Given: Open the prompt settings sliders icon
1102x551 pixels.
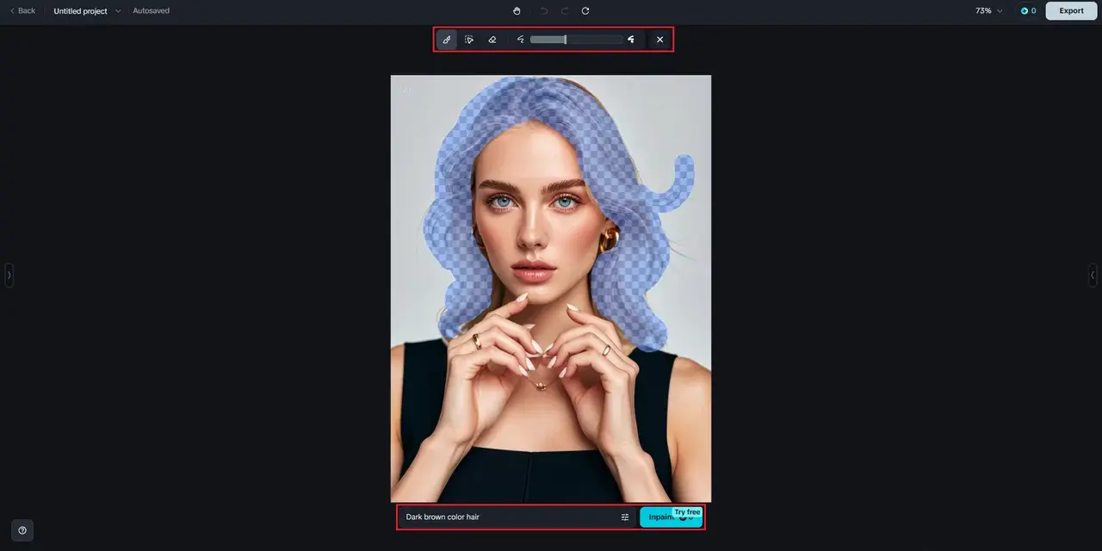Looking at the screenshot, I should point(625,517).
